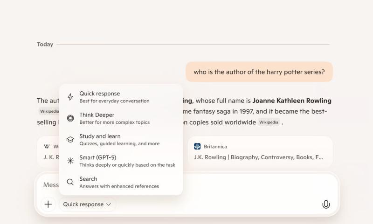Click the sparkle icon beside Smart (GPT-5)
Viewport: 373px width, 224px height.
70,161
